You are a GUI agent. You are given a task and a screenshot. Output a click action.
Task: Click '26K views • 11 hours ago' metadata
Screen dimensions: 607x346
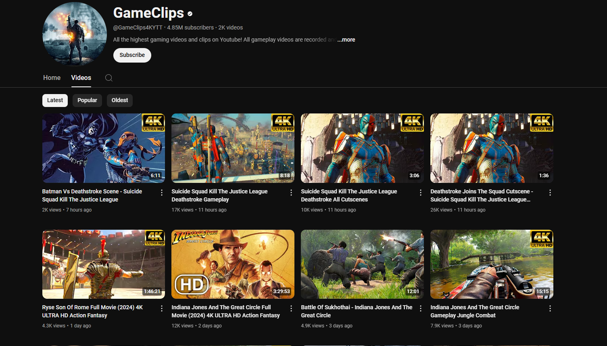click(458, 210)
